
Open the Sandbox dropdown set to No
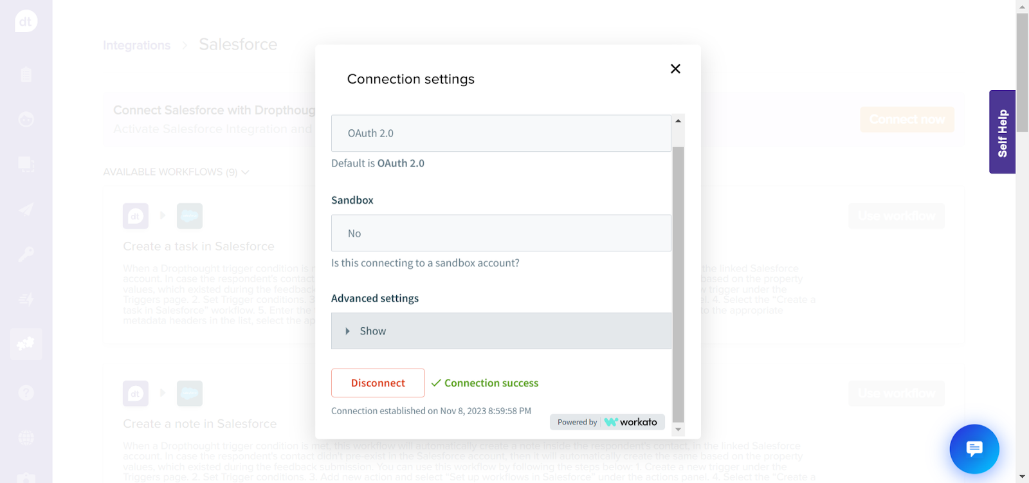[x=500, y=233]
